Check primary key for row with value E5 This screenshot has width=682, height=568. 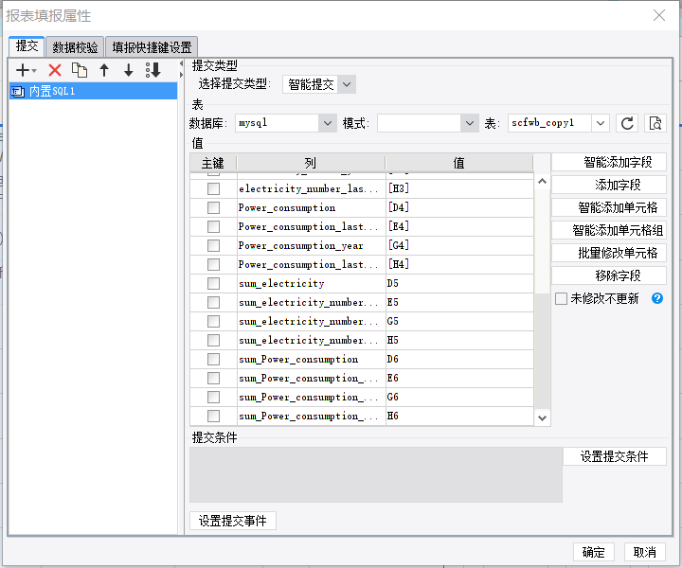tap(213, 302)
